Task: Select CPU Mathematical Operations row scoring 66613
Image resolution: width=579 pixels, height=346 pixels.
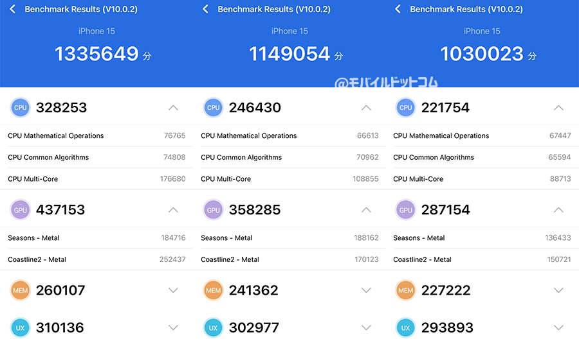Action: click(289, 135)
